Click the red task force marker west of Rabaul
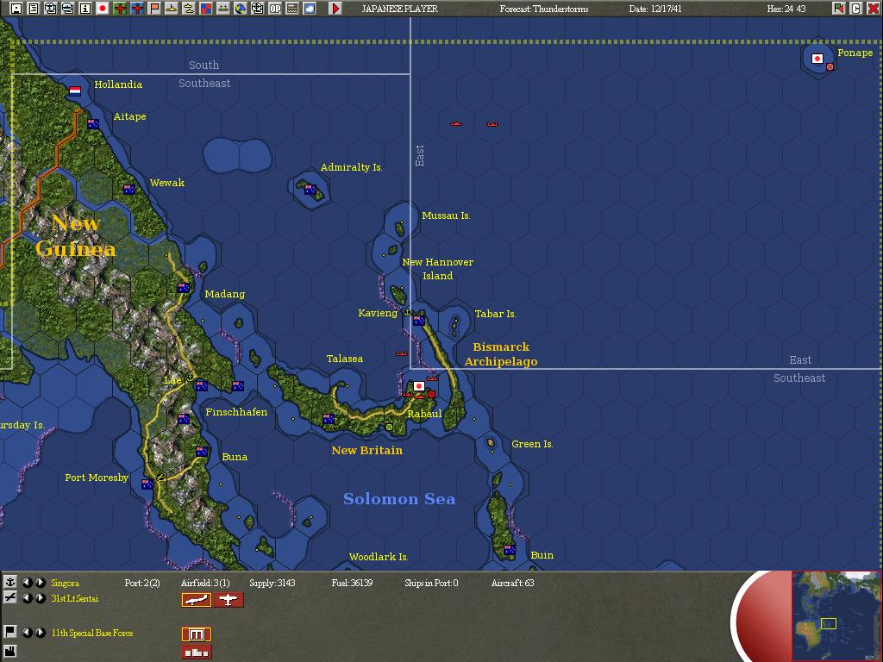This screenshot has width=883, height=662. pyautogui.click(x=407, y=395)
